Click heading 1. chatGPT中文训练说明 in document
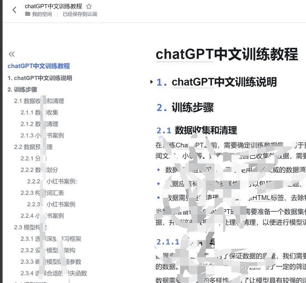This screenshot has height=283, width=306. coord(217,82)
